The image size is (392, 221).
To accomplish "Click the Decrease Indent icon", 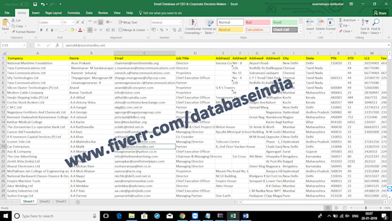I will coord(107,30).
